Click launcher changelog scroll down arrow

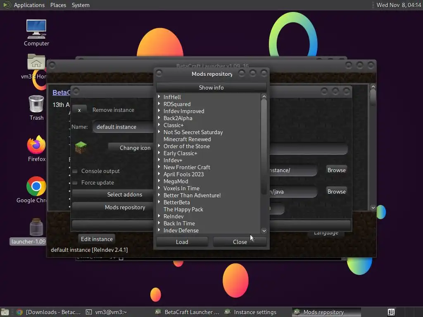(x=373, y=208)
